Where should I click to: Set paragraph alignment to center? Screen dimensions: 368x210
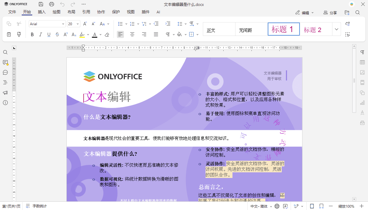(132, 34)
